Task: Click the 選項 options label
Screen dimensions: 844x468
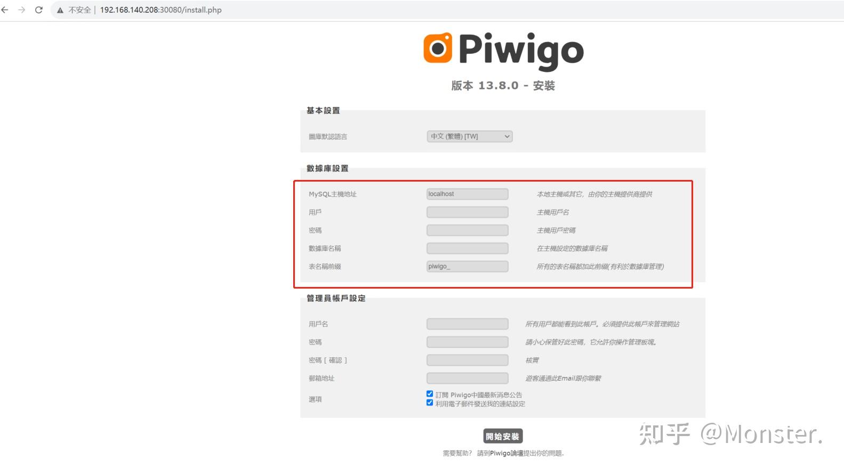Action: tap(315, 399)
